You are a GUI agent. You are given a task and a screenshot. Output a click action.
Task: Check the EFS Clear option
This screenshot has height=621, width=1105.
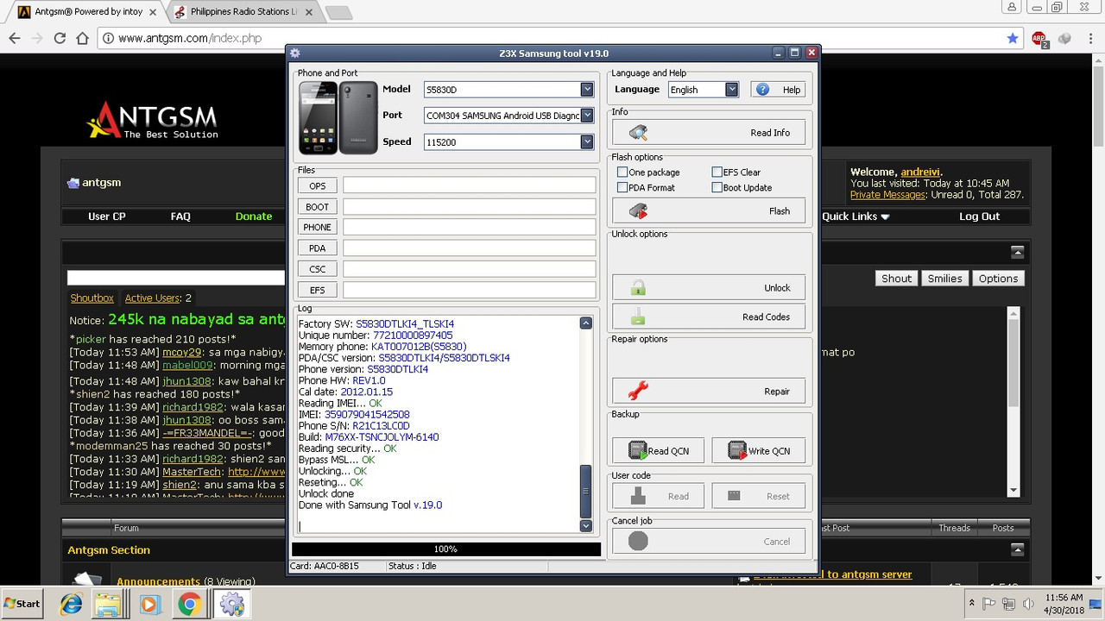pos(717,172)
